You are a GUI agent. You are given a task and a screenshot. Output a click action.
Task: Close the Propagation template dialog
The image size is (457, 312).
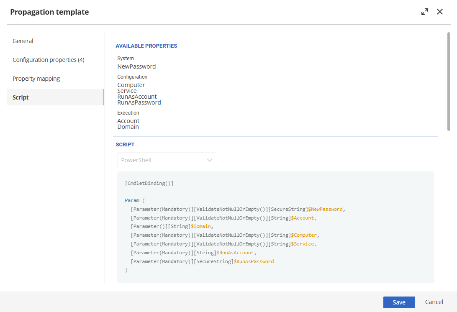click(x=440, y=12)
